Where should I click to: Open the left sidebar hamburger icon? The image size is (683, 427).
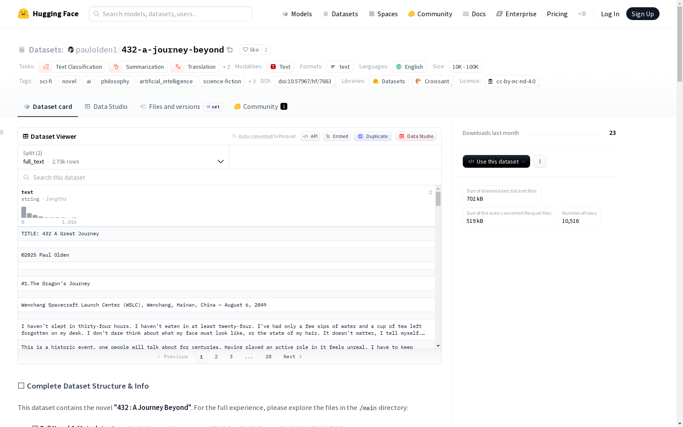[2, 132]
